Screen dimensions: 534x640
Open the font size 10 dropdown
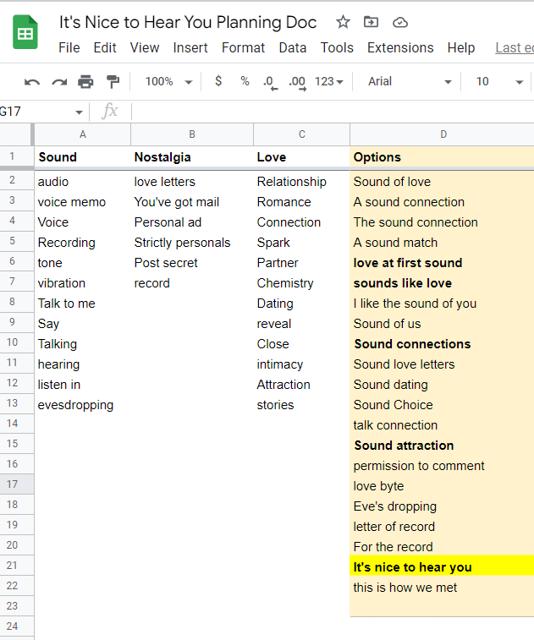click(499, 82)
